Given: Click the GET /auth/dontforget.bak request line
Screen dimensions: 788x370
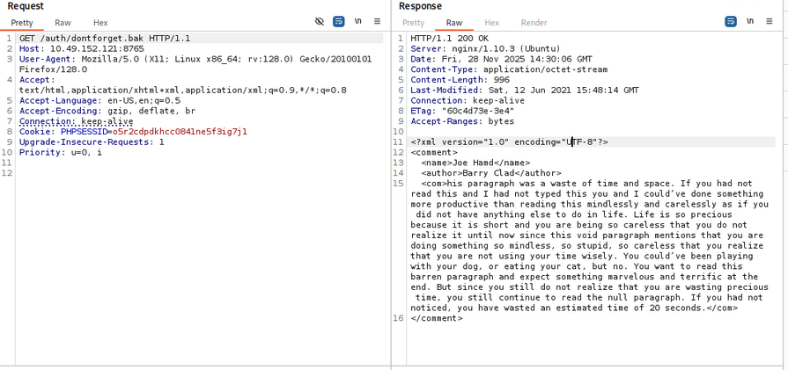Looking at the screenshot, I should point(104,39).
